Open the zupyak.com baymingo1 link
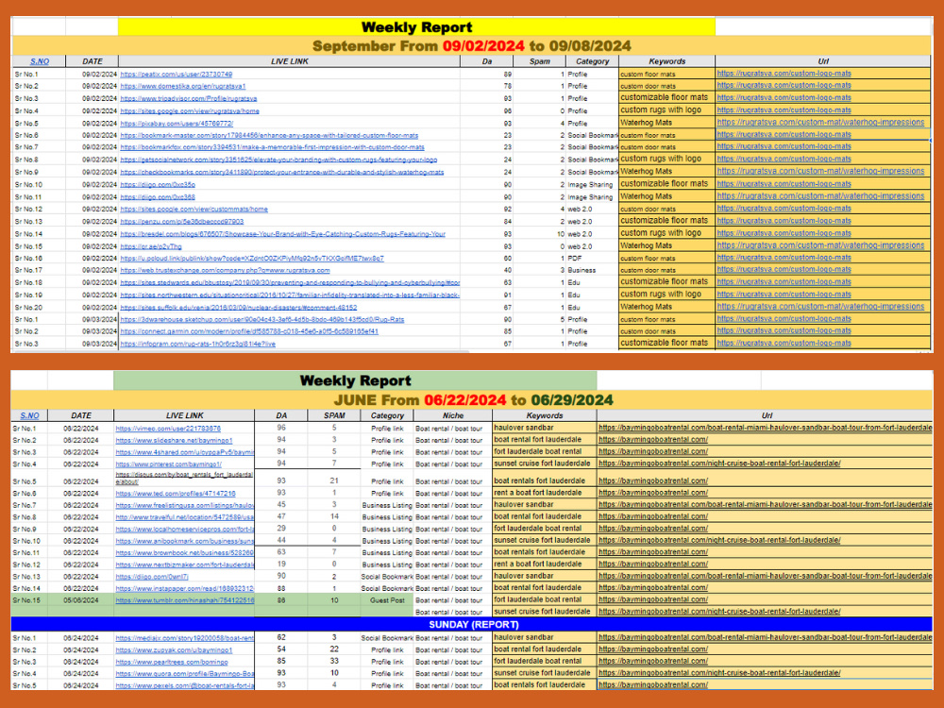 [x=174, y=650]
